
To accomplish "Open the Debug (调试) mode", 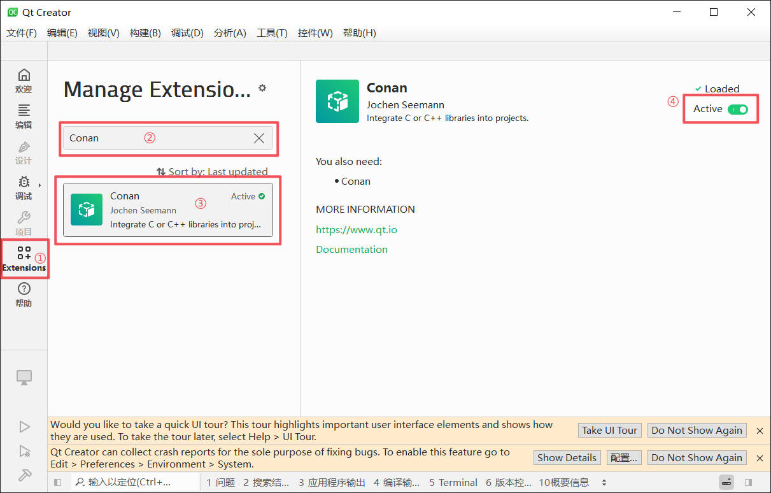I will pos(24,188).
